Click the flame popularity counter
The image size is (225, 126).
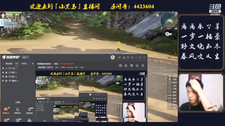(77, 68)
